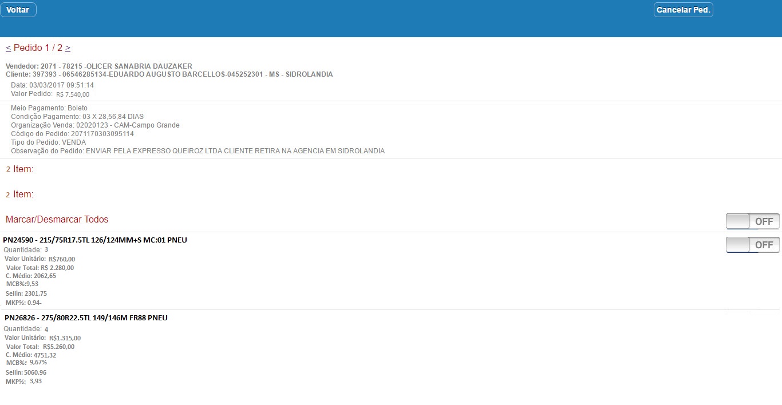This screenshot has width=782, height=405.
Task: Select the Marcar/Desmarcar Todos label
Action: click(57, 219)
